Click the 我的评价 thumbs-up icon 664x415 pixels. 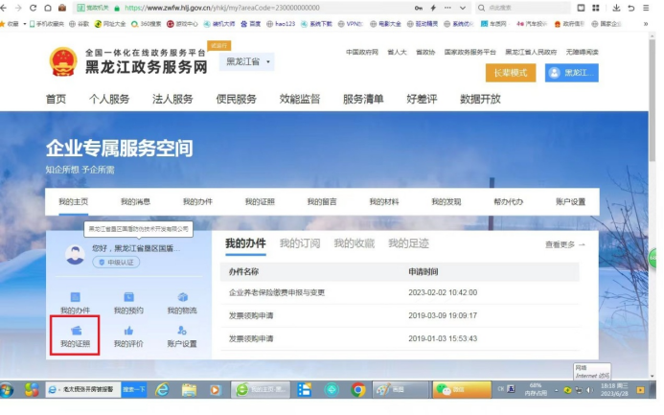128,331
